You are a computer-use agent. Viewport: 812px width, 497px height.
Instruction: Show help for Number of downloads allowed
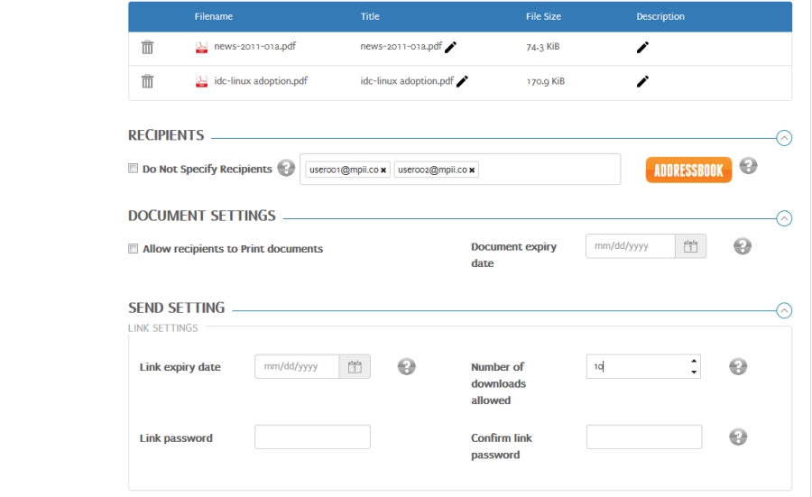[x=738, y=366]
